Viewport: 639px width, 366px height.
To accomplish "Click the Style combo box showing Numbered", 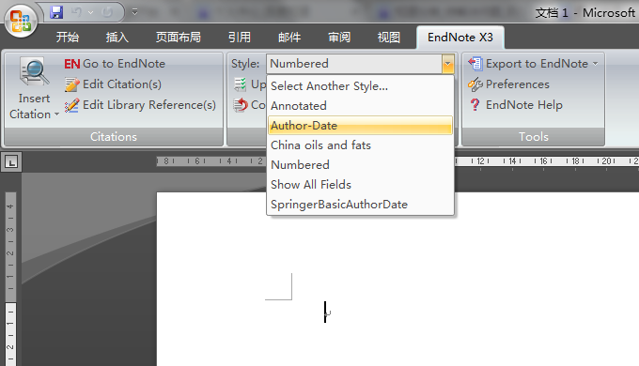I will click(x=353, y=64).
